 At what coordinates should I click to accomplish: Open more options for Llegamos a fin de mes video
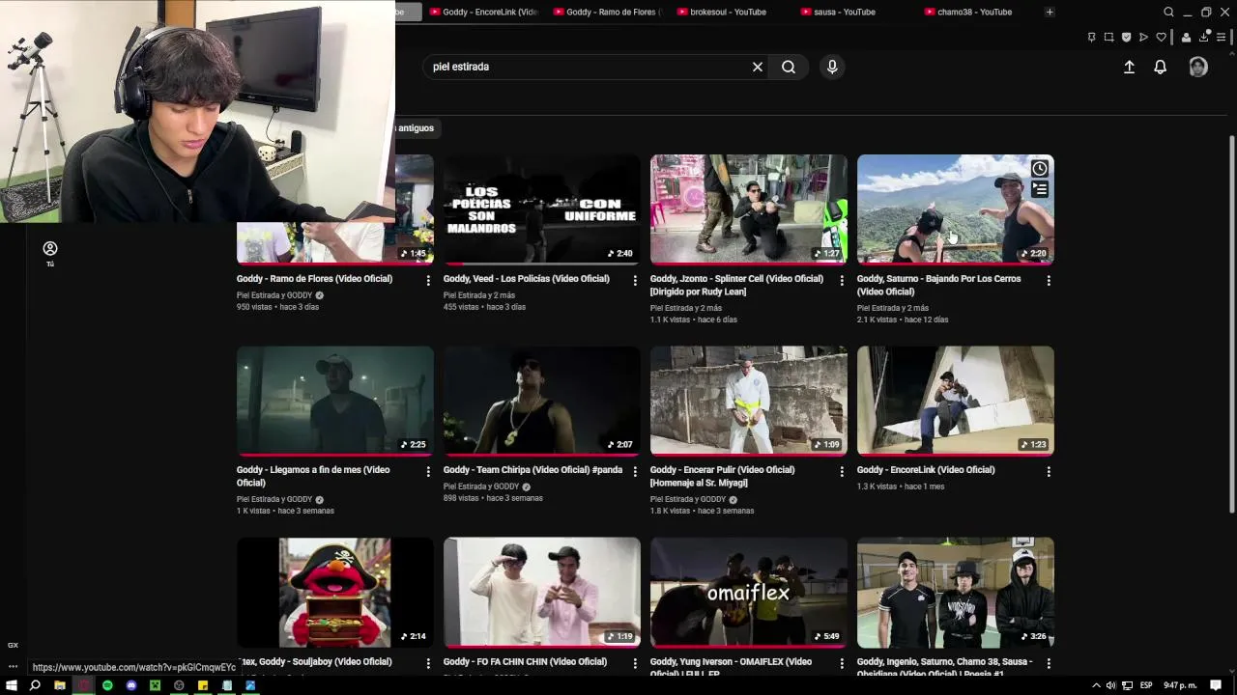pos(428,471)
